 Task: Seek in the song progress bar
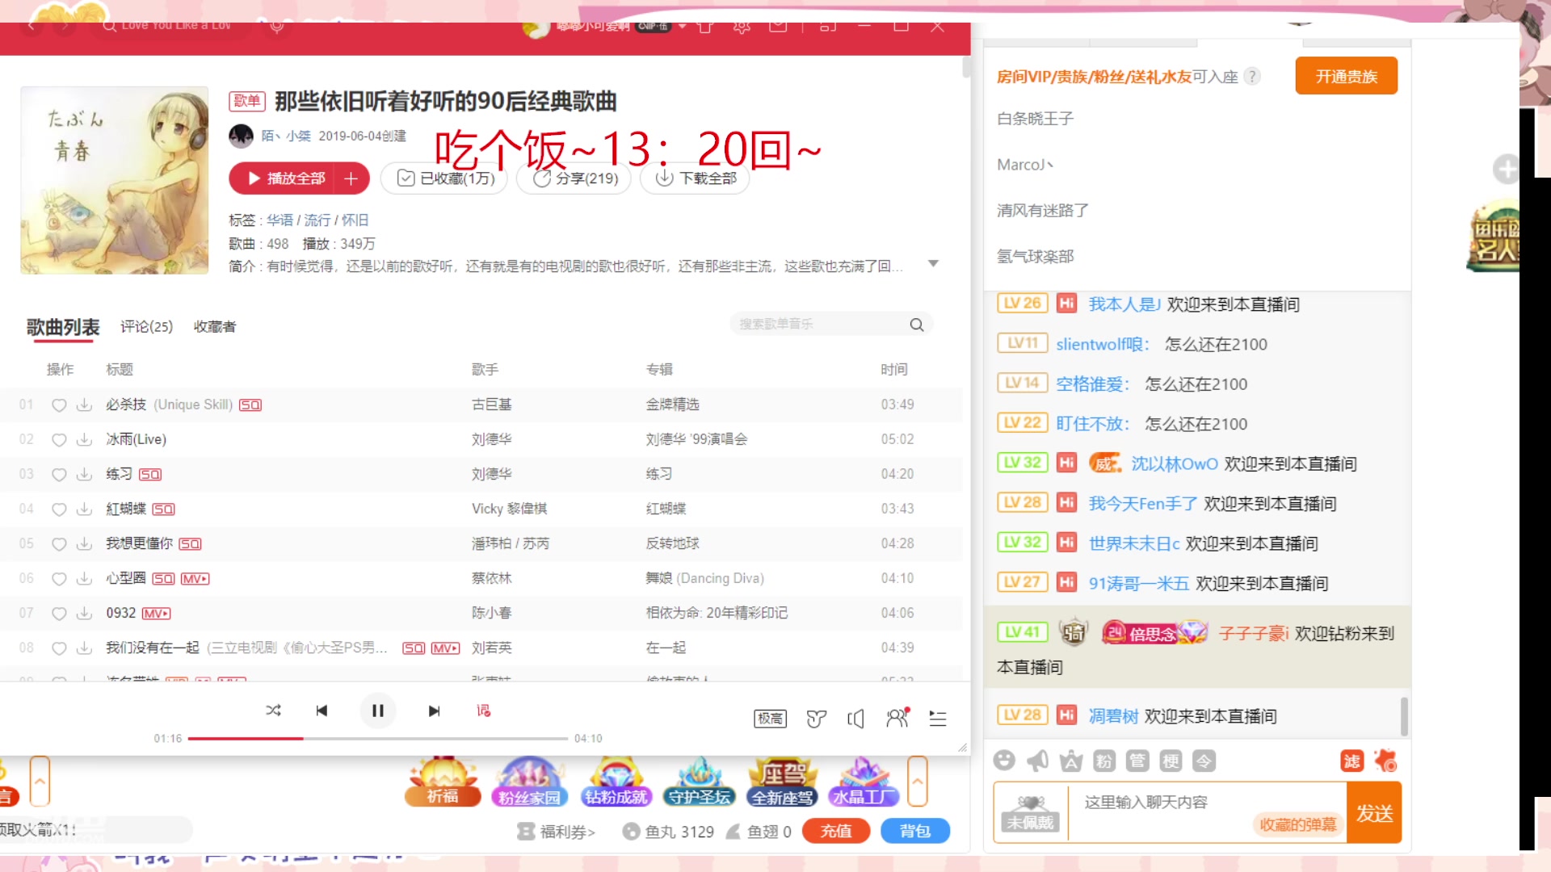[378, 739]
